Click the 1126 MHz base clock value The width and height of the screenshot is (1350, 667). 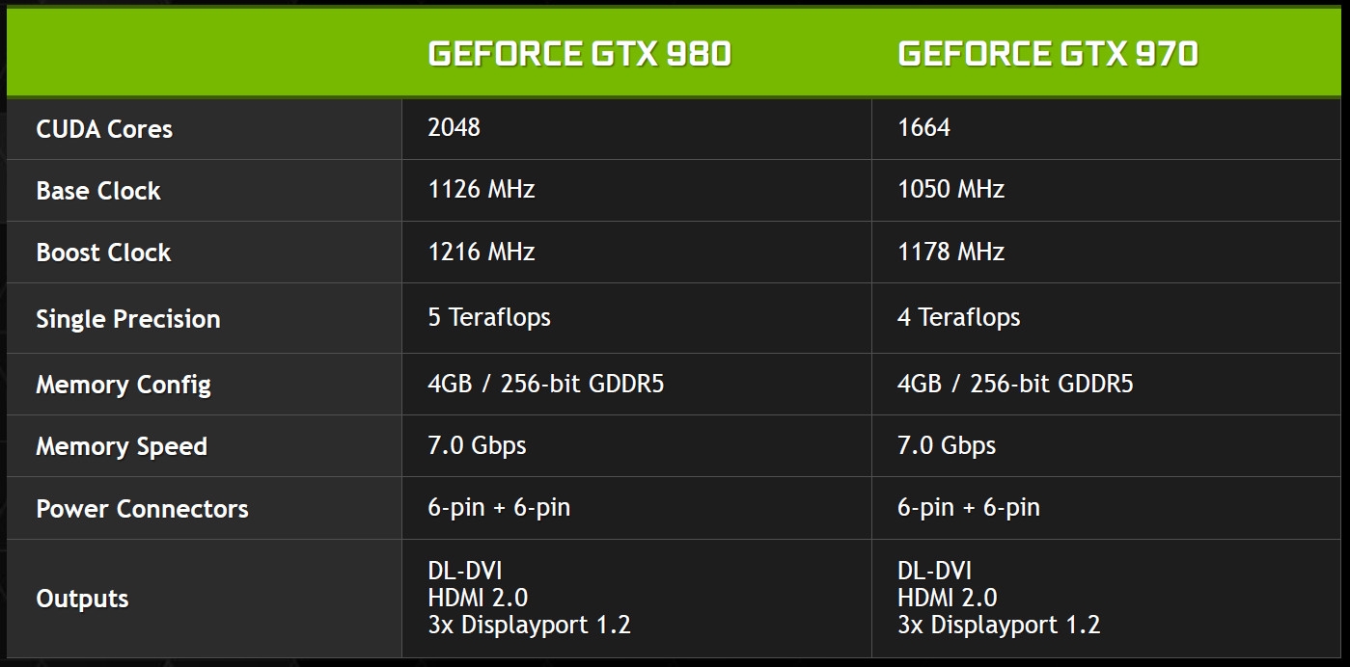pyautogui.click(x=481, y=189)
